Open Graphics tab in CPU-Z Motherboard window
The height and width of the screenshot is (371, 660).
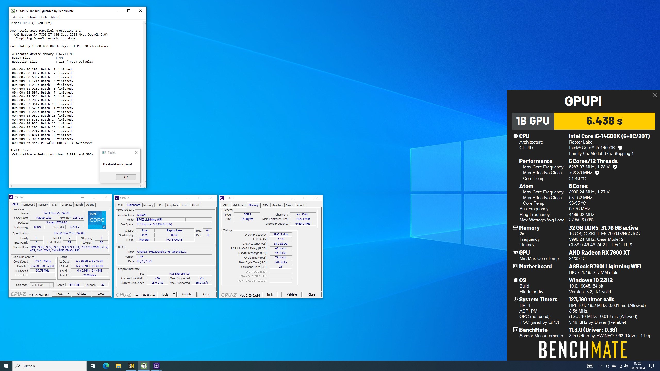coord(172,205)
